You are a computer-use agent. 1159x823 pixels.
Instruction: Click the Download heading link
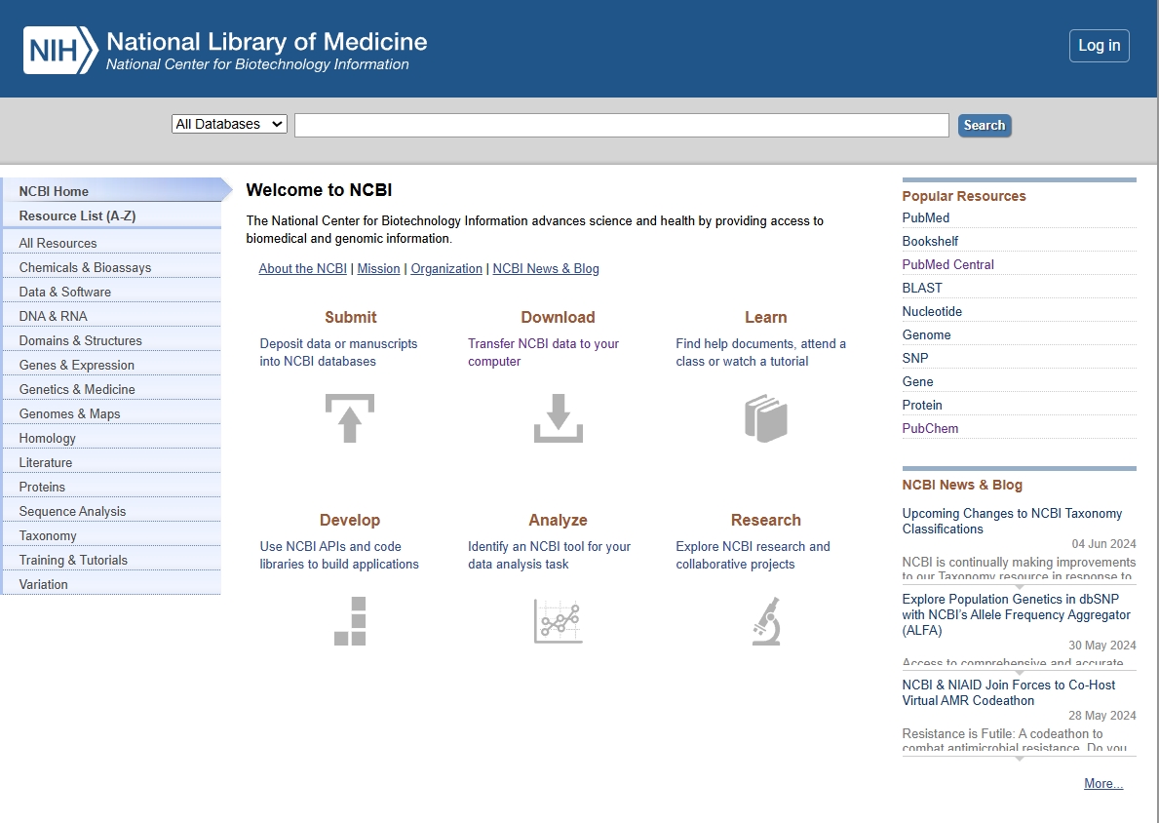[x=559, y=317]
